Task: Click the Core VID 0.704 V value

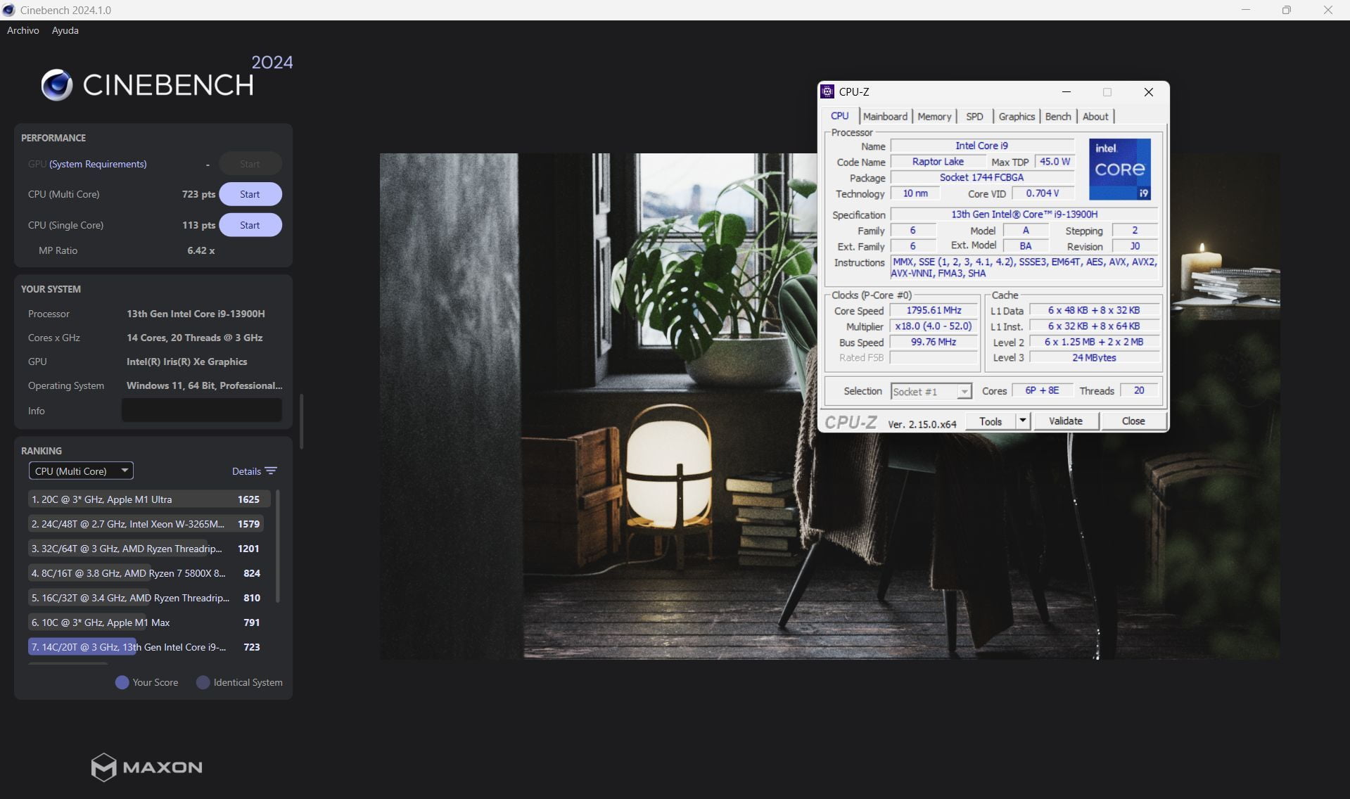Action: pyautogui.click(x=1043, y=193)
